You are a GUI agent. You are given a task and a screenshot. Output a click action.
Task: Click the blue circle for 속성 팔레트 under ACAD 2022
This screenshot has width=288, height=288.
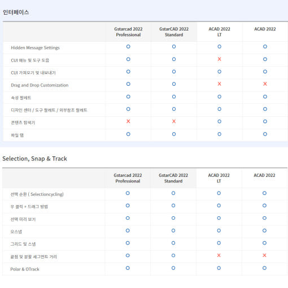(x=265, y=97)
